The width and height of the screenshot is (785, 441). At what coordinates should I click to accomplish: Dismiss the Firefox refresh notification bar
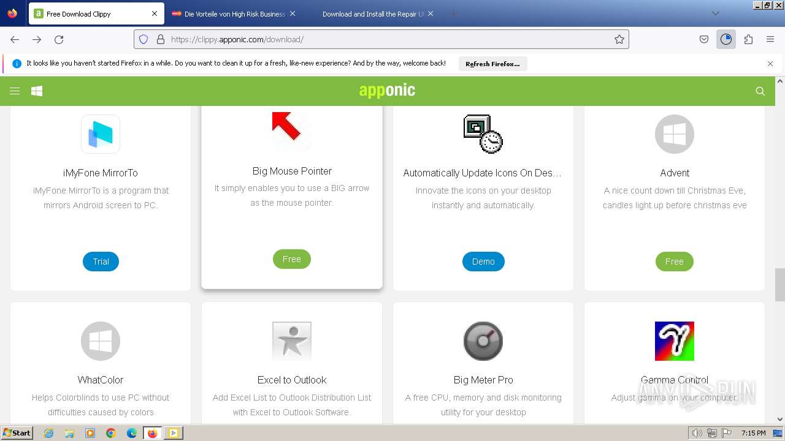click(x=770, y=64)
